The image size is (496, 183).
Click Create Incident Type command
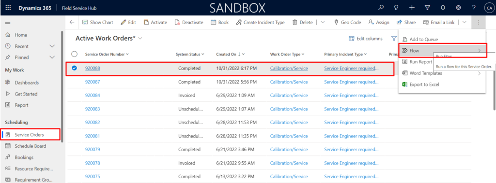click(260, 22)
